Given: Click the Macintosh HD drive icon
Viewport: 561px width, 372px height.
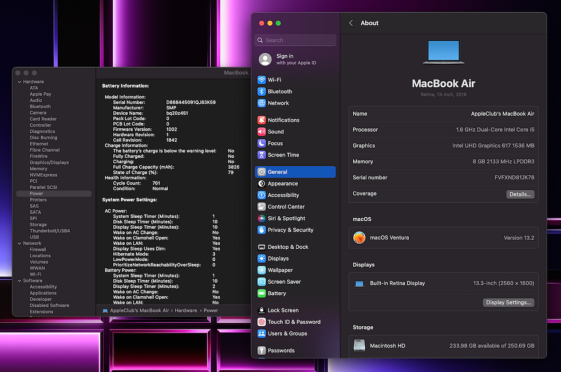Looking at the screenshot, I should [x=359, y=346].
